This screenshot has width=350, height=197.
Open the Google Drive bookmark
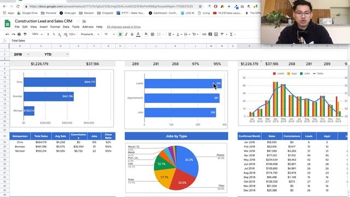pos(27,13)
